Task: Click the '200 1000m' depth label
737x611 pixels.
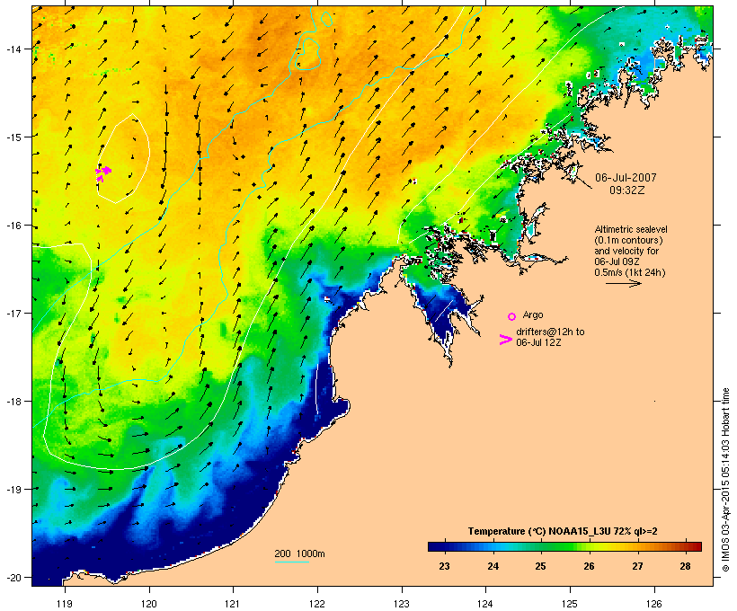Action: coord(299,553)
